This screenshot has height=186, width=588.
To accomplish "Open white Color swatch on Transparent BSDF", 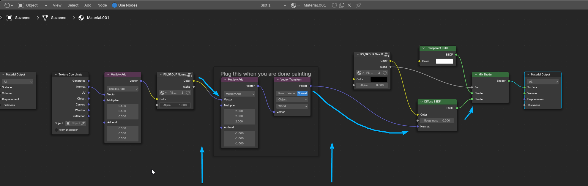I will click(444, 61).
